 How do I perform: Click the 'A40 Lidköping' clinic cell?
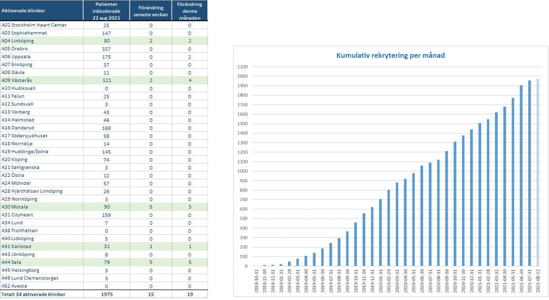(41, 239)
